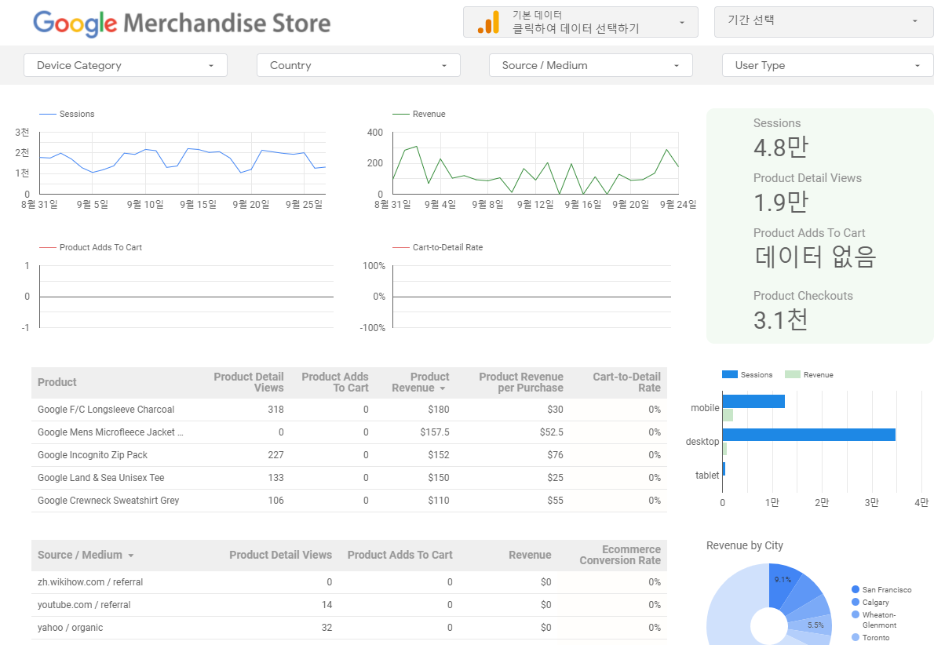Click the yahoo / organic row
The width and height of the screenshot is (934, 645).
coord(349,628)
